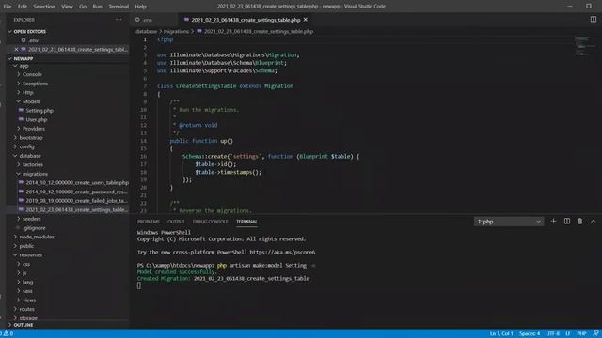602x338 pixels.
Task: Split the editor right
Action: (x=594, y=20)
